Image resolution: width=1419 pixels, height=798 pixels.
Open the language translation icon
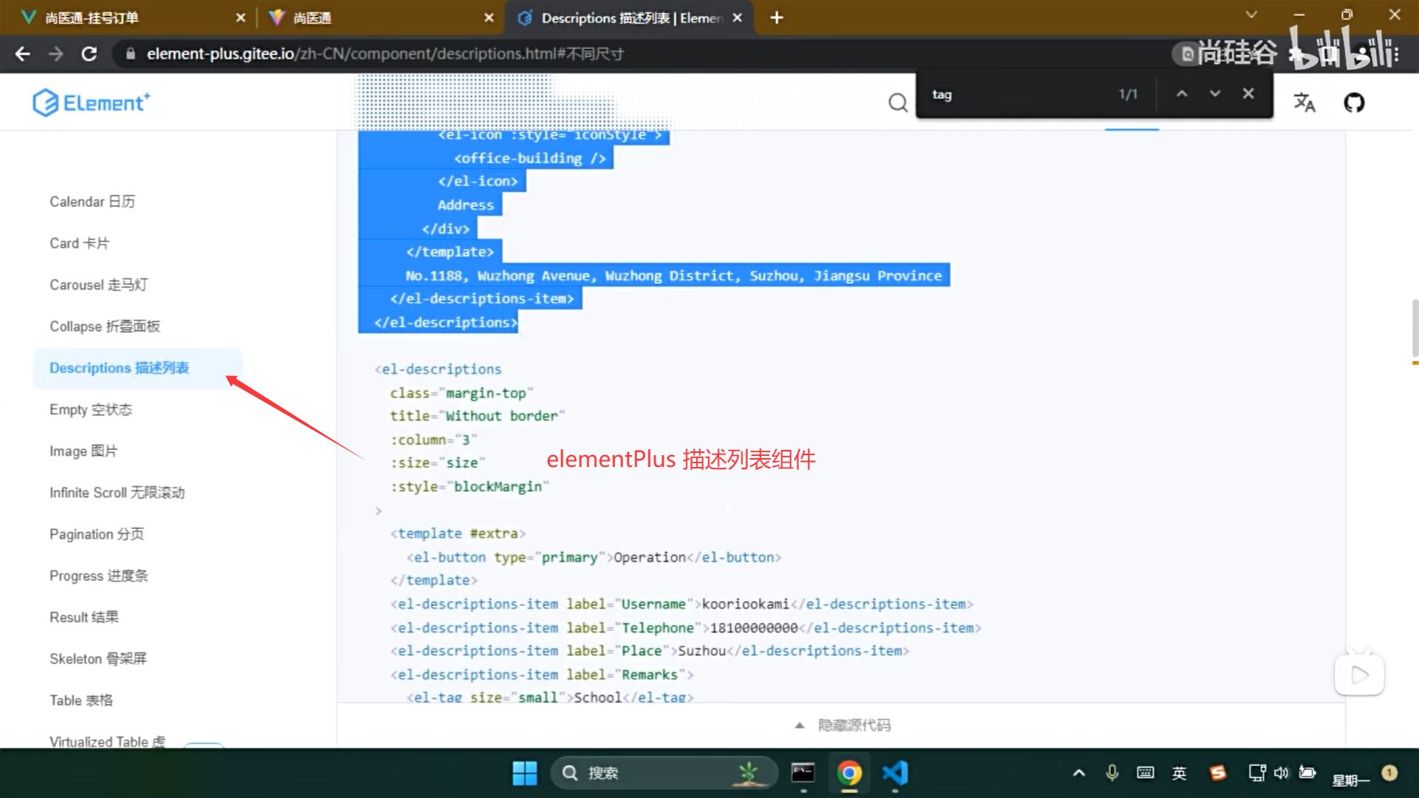[x=1304, y=103]
